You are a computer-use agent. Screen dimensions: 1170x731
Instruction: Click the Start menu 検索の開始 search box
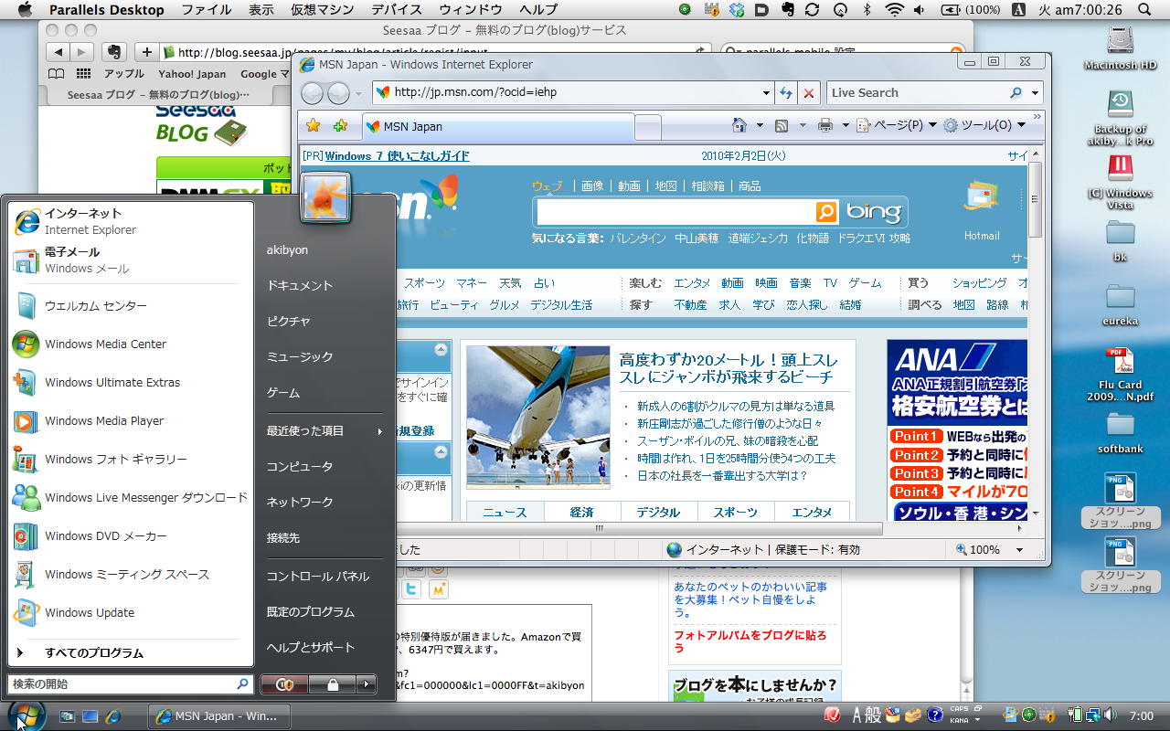[x=130, y=683]
